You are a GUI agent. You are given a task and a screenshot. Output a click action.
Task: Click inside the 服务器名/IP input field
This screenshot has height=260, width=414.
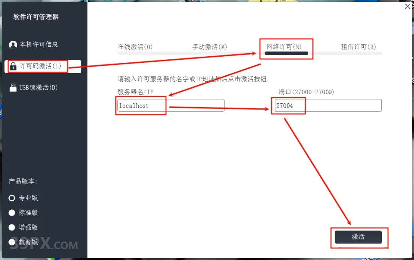point(171,105)
